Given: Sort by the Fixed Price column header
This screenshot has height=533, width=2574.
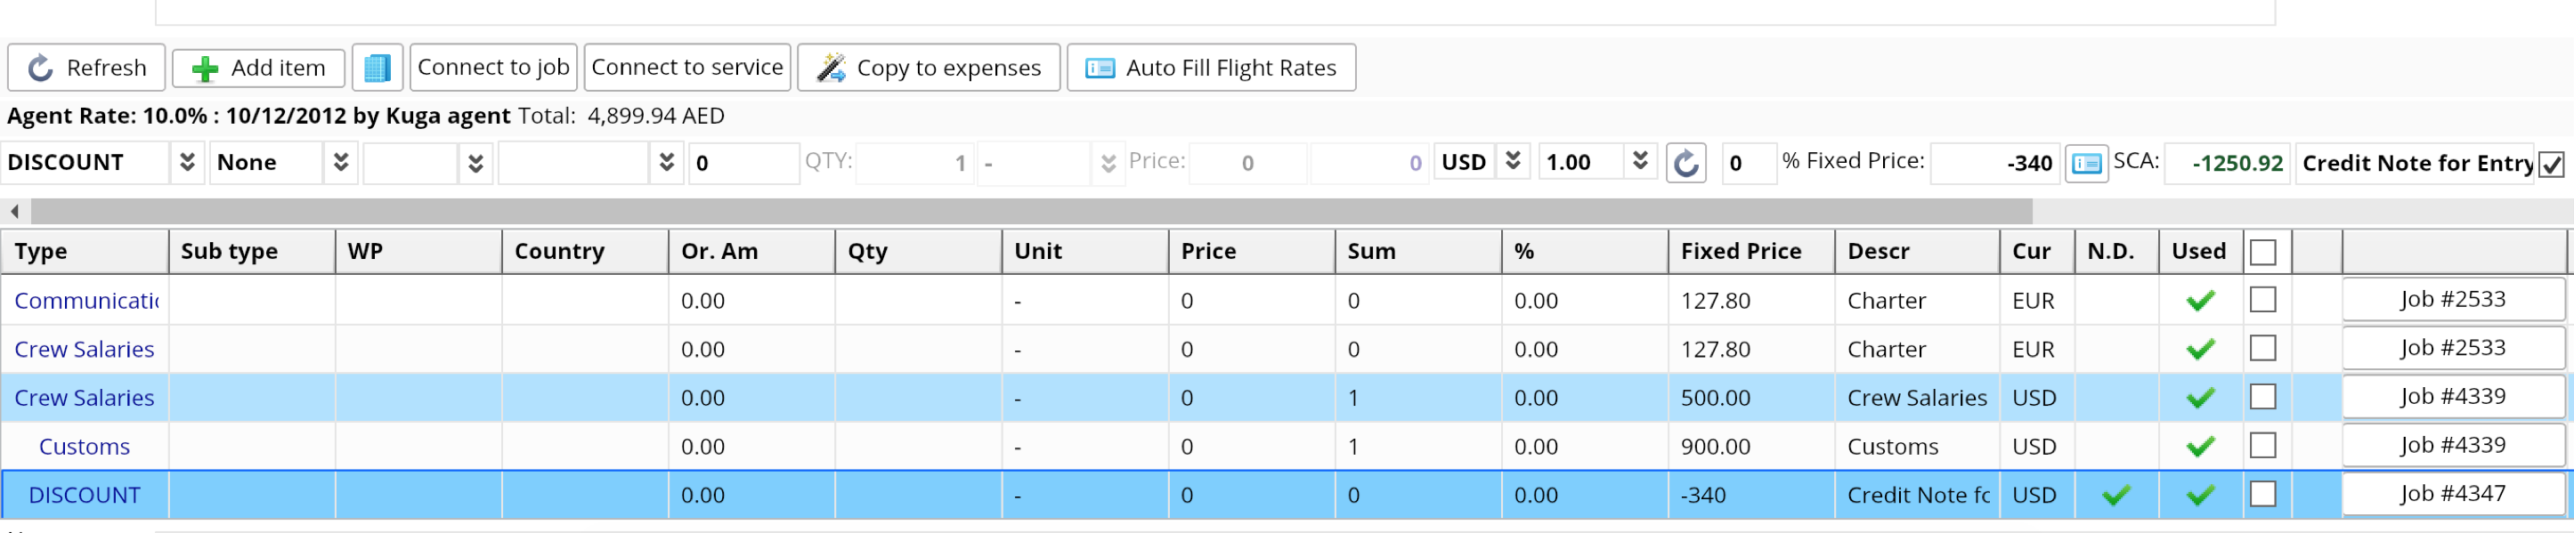Looking at the screenshot, I should coord(1740,252).
